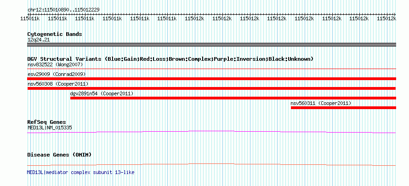Screen dimensions: 409x186
Task: Click the genomic coordinate ruler axis arrow
Action: 211,14
